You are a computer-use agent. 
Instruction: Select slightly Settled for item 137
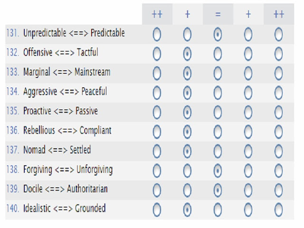pos(248,151)
